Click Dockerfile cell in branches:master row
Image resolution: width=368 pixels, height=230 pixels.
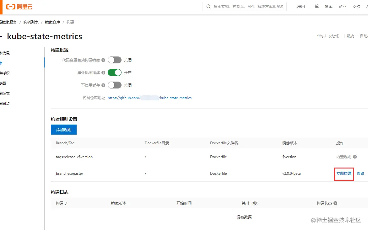[218, 174]
